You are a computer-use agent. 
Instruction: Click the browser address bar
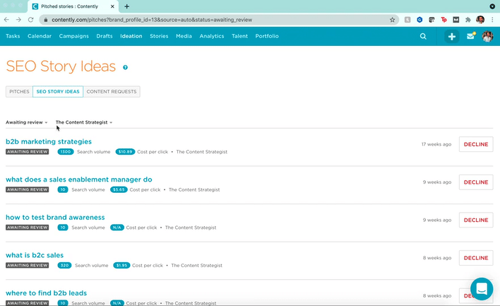(x=212, y=20)
